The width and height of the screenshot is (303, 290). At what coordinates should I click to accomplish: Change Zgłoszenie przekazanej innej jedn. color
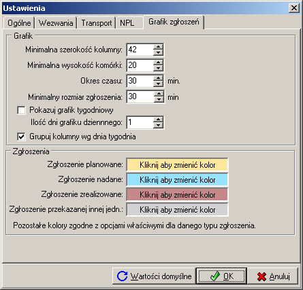[177, 210]
